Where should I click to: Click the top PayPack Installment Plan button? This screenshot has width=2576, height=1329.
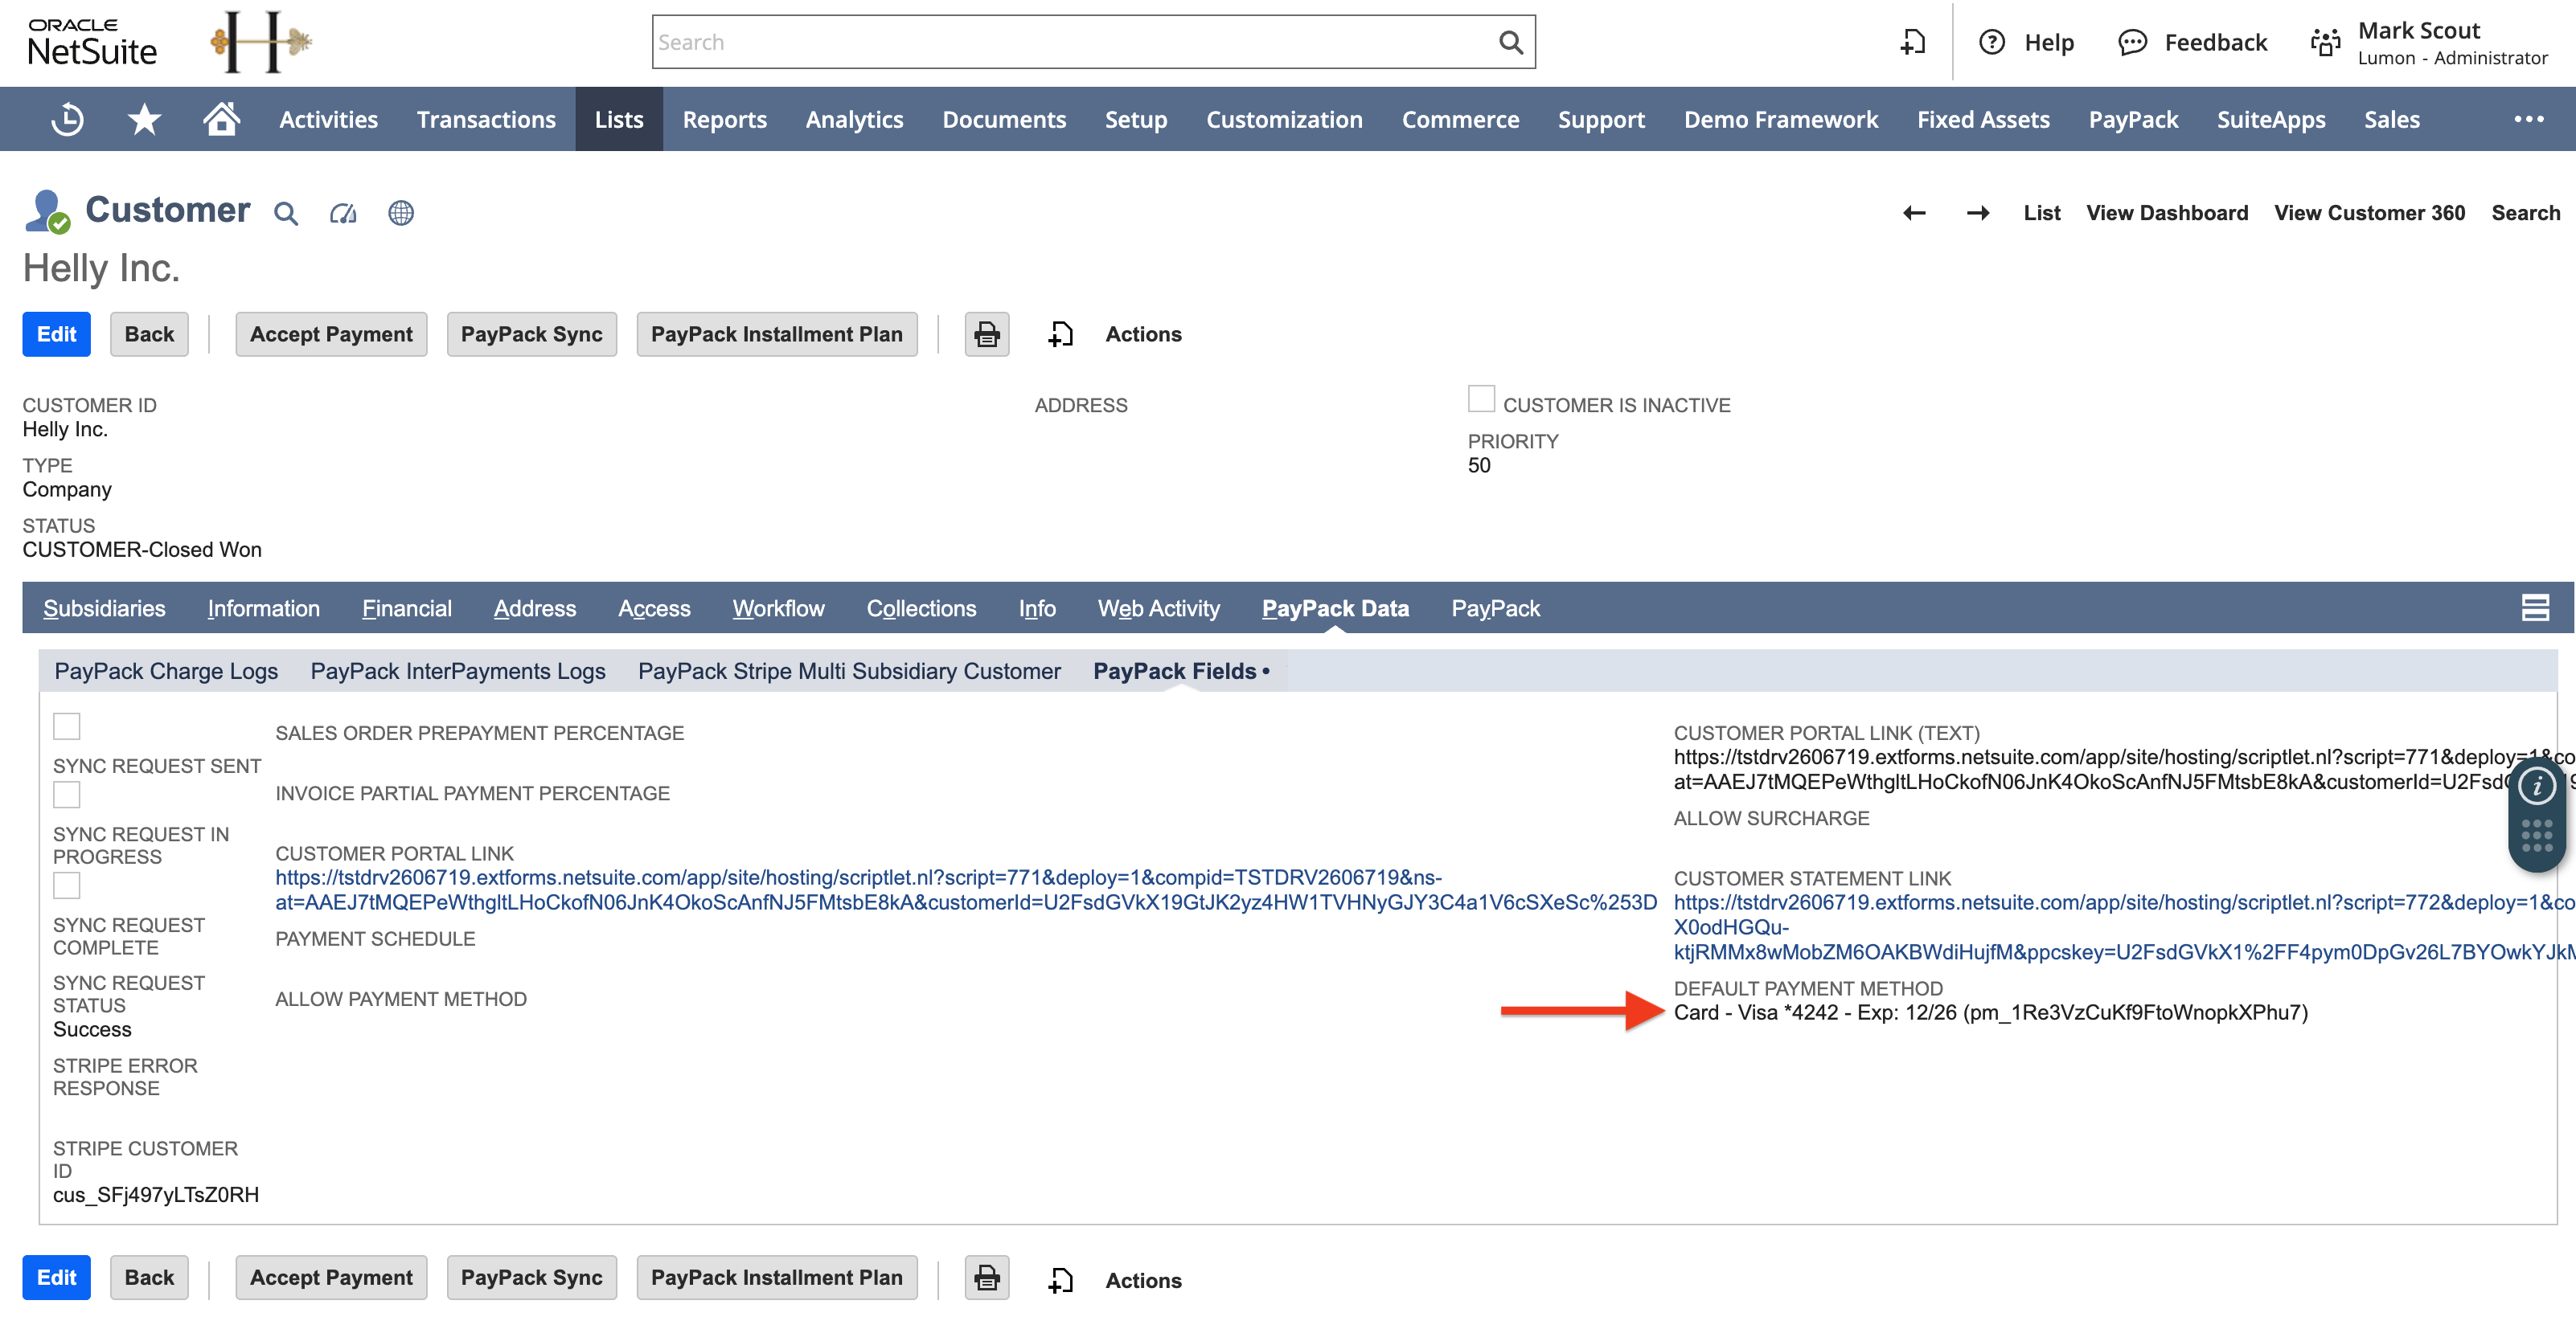pyautogui.click(x=776, y=333)
